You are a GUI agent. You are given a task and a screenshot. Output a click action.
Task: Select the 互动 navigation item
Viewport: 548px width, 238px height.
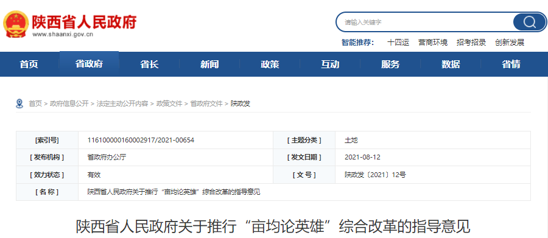tap(330, 65)
